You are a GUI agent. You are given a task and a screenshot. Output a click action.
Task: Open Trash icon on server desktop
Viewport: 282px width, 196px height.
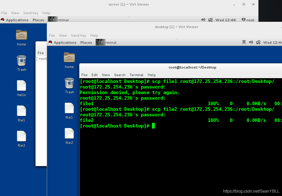pos(21,61)
